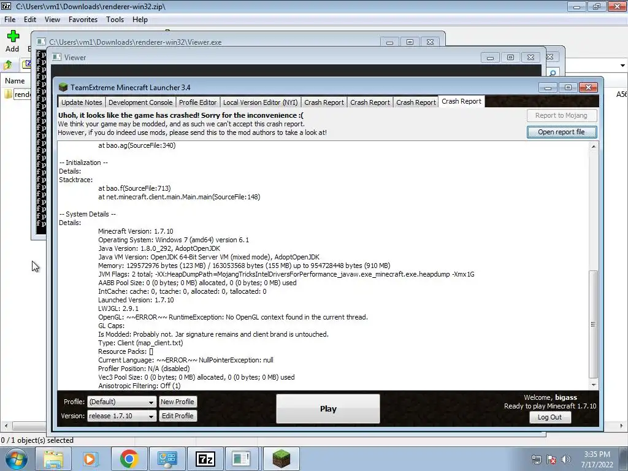
Task: Select the renderer folder row in 7-Zip
Action: (x=16, y=94)
